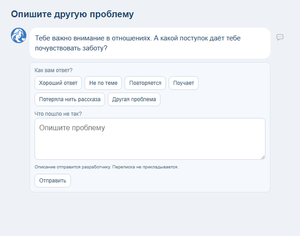This screenshot has height=236, width=300.
Task: Click the assistant message bubble text
Action: coord(138,43)
